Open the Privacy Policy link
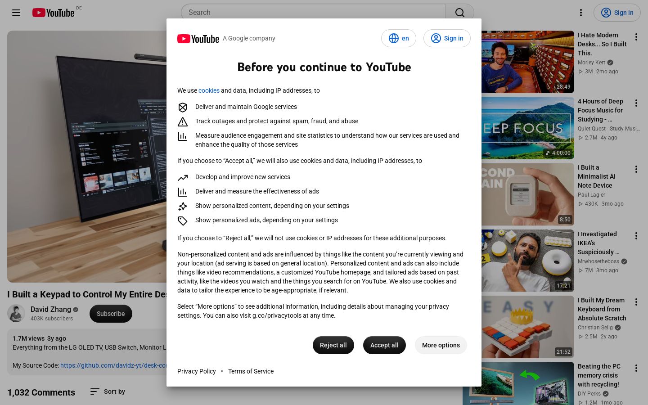648x405 pixels. click(197, 371)
